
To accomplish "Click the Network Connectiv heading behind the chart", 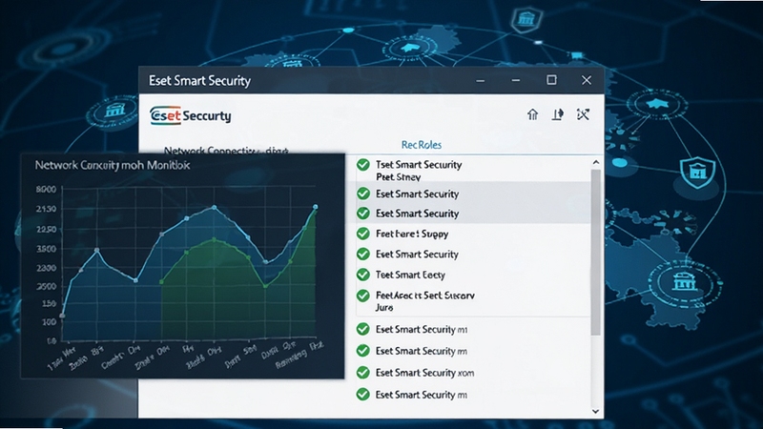I will pos(226,151).
